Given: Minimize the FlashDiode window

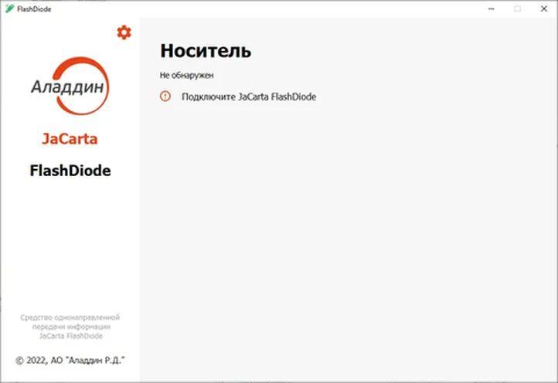Looking at the screenshot, I should point(491,9).
